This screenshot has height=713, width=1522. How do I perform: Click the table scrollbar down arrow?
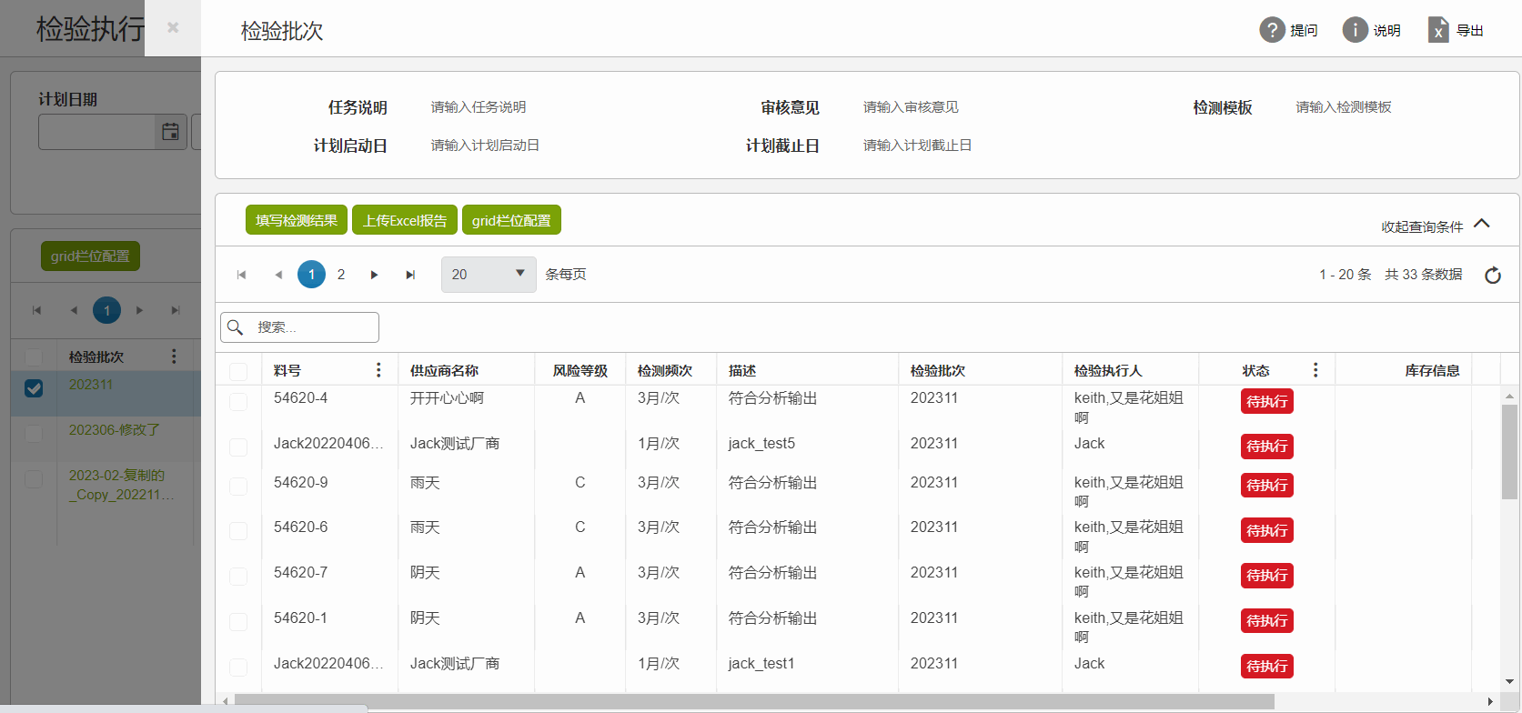[x=1510, y=681]
